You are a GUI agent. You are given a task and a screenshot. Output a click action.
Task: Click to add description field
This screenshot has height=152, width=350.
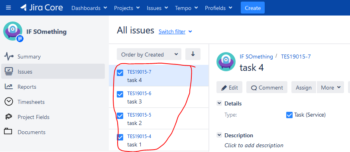254,145
